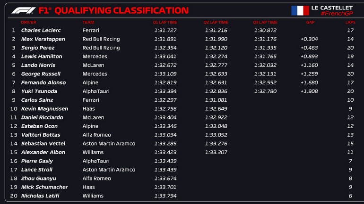
Task: Sort by Q1 LAP TIME header
Action: (x=165, y=22)
